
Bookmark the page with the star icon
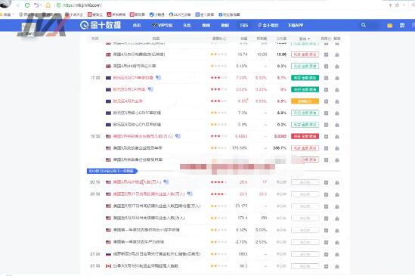click(398, 5)
